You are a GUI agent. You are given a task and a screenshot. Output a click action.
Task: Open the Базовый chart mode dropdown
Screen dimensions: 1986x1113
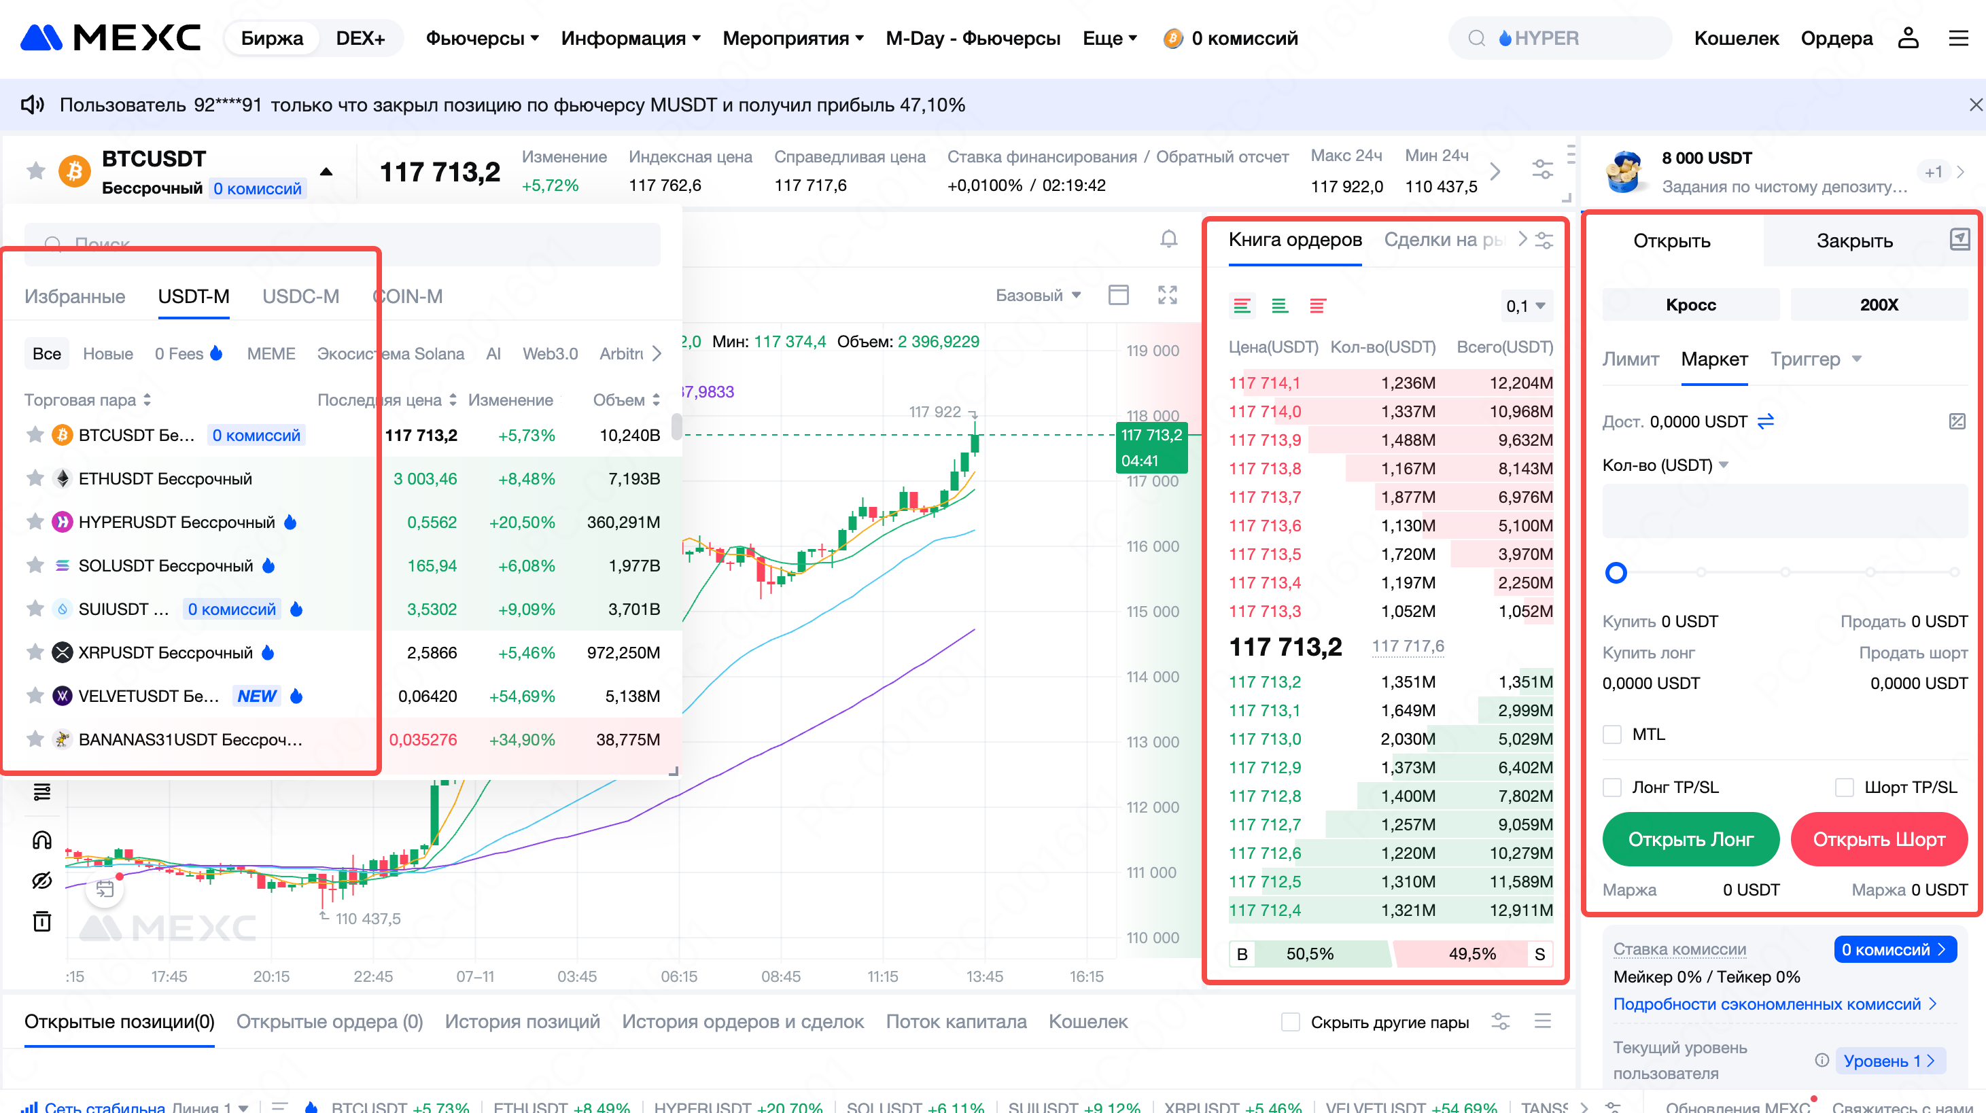(x=1039, y=295)
